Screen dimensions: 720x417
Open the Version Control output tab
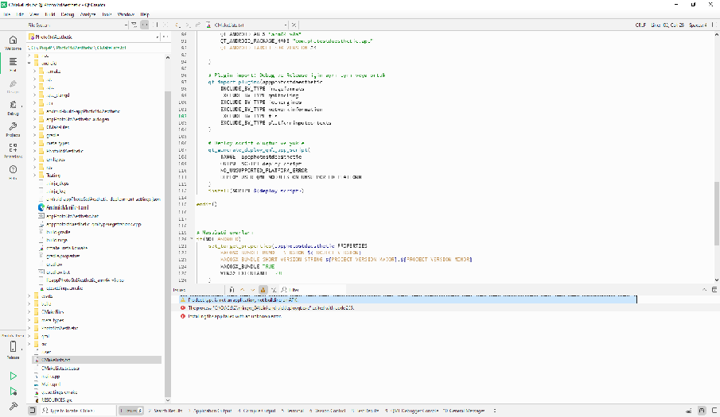(328, 411)
